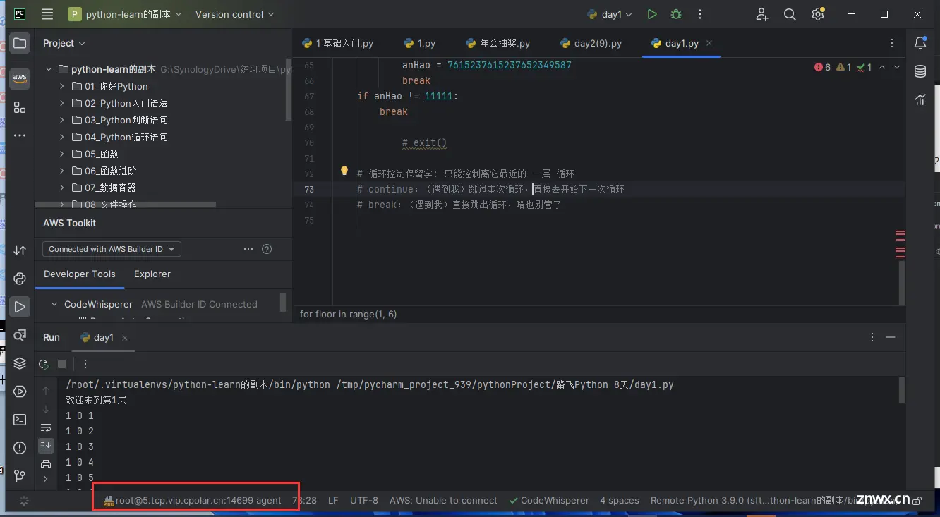The image size is (940, 517).
Task: Open AWS Toolkit help question mark
Action: [x=267, y=249]
